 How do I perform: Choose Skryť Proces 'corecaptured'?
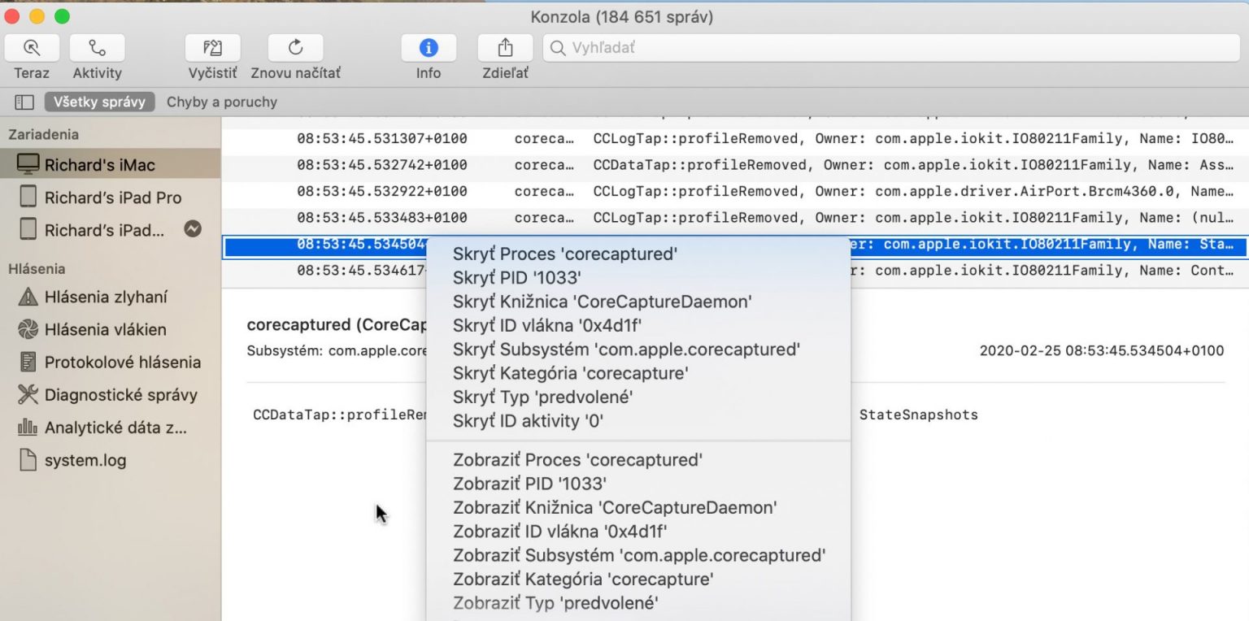click(x=638, y=254)
